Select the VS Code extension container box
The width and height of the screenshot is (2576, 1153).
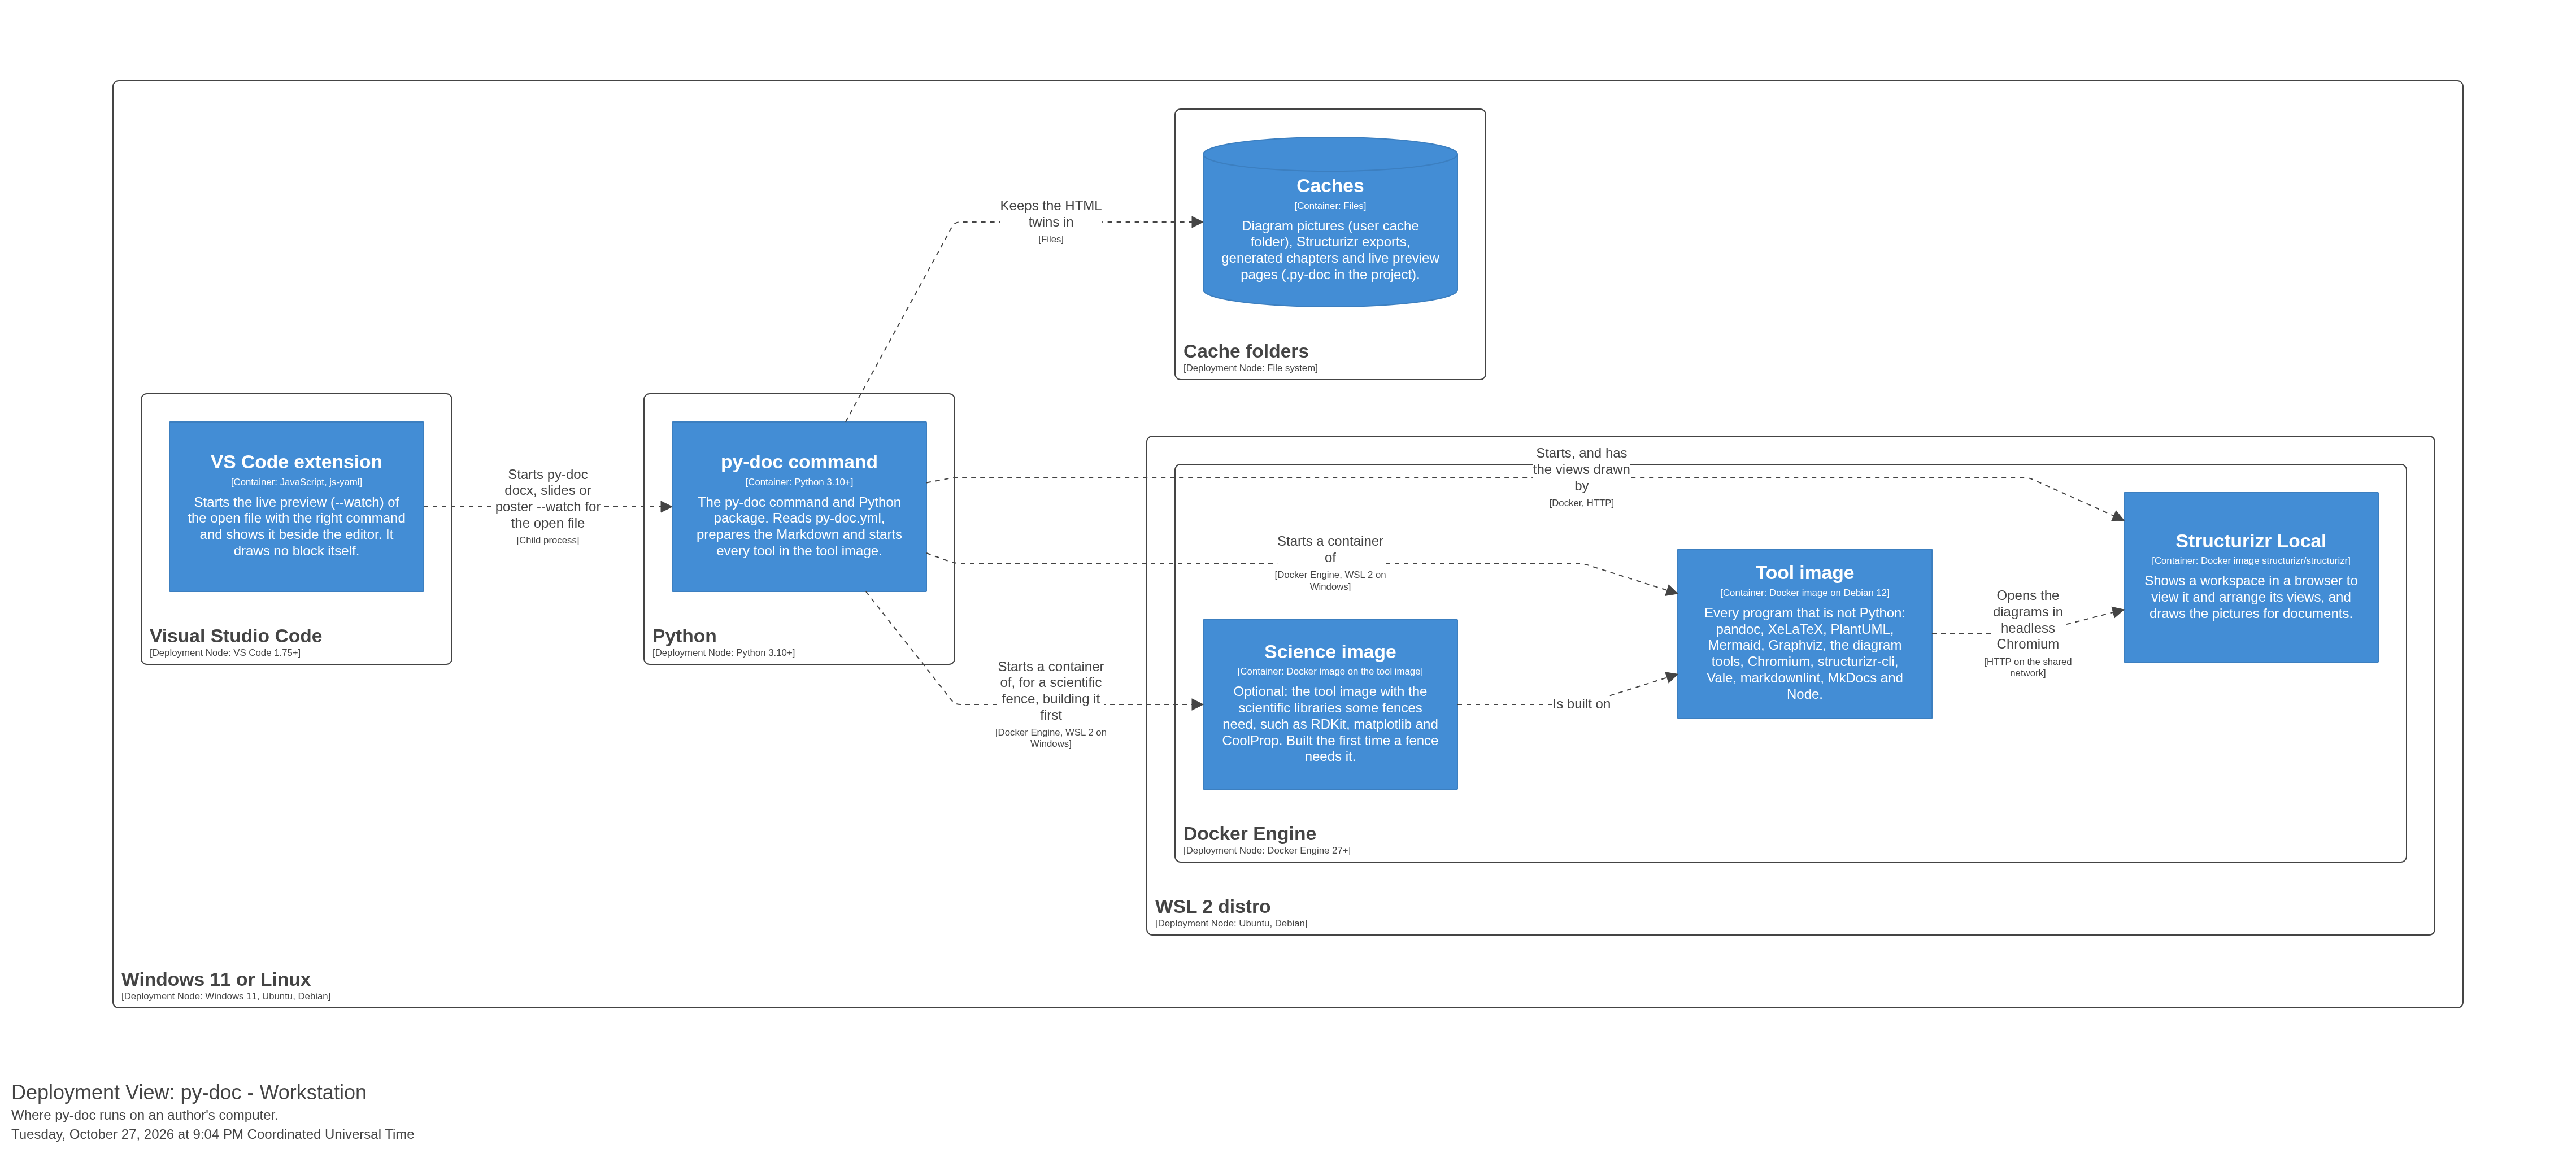pos(296,506)
